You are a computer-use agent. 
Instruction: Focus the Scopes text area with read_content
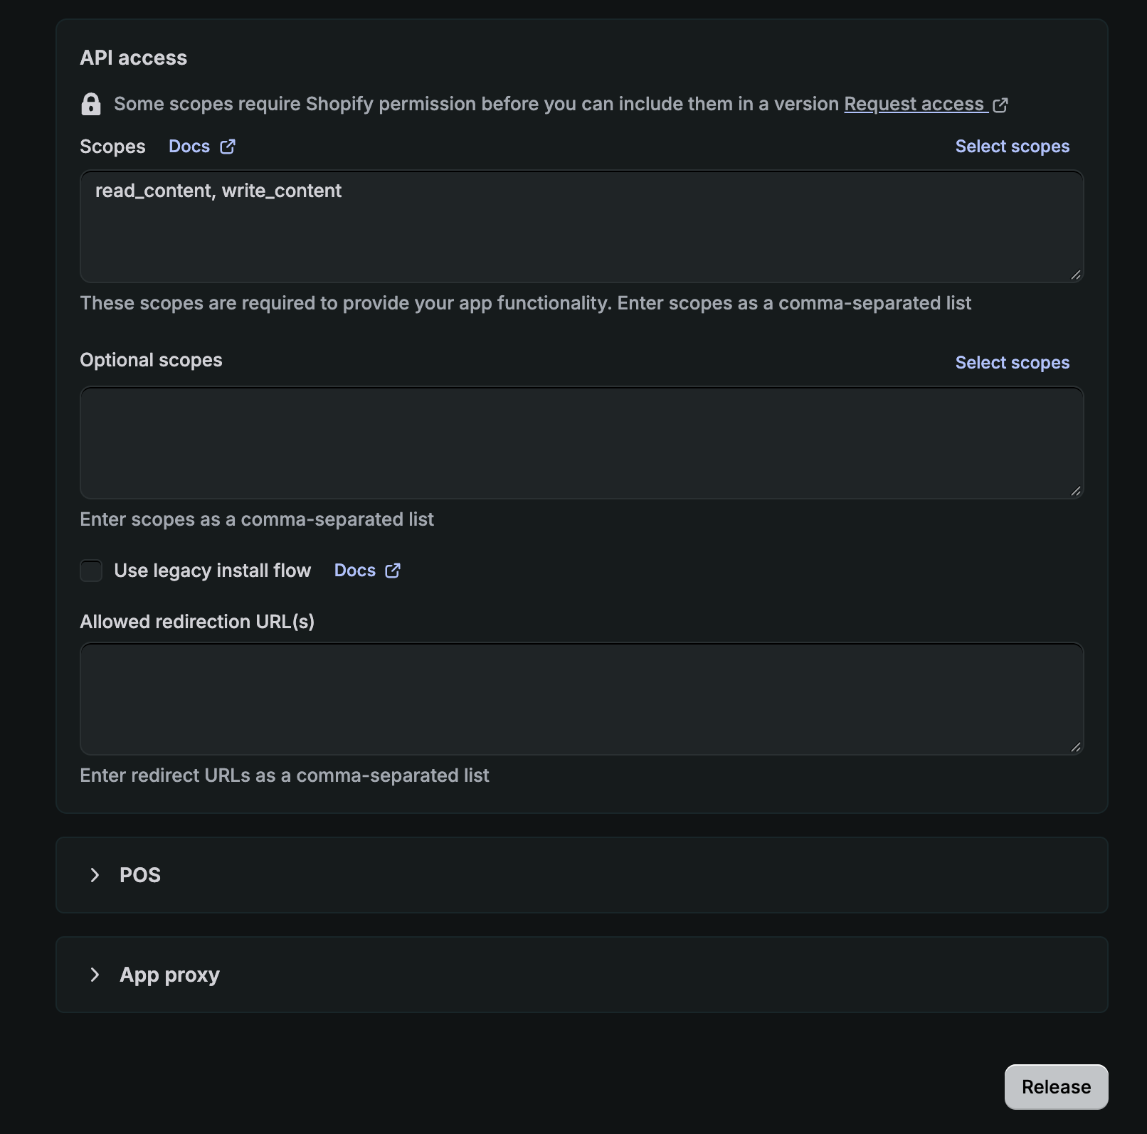[x=581, y=226]
